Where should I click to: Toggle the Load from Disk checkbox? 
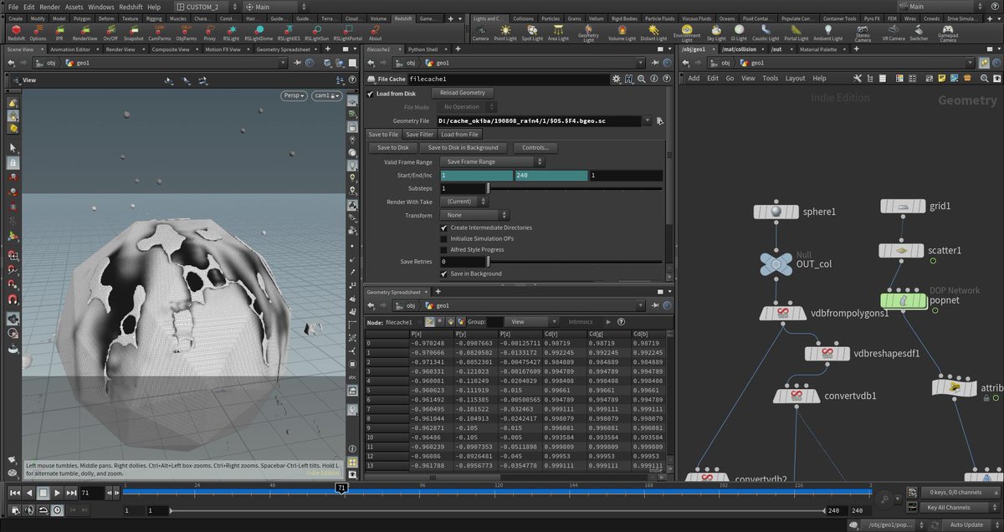pyautogui.click(x=371, y=93)
